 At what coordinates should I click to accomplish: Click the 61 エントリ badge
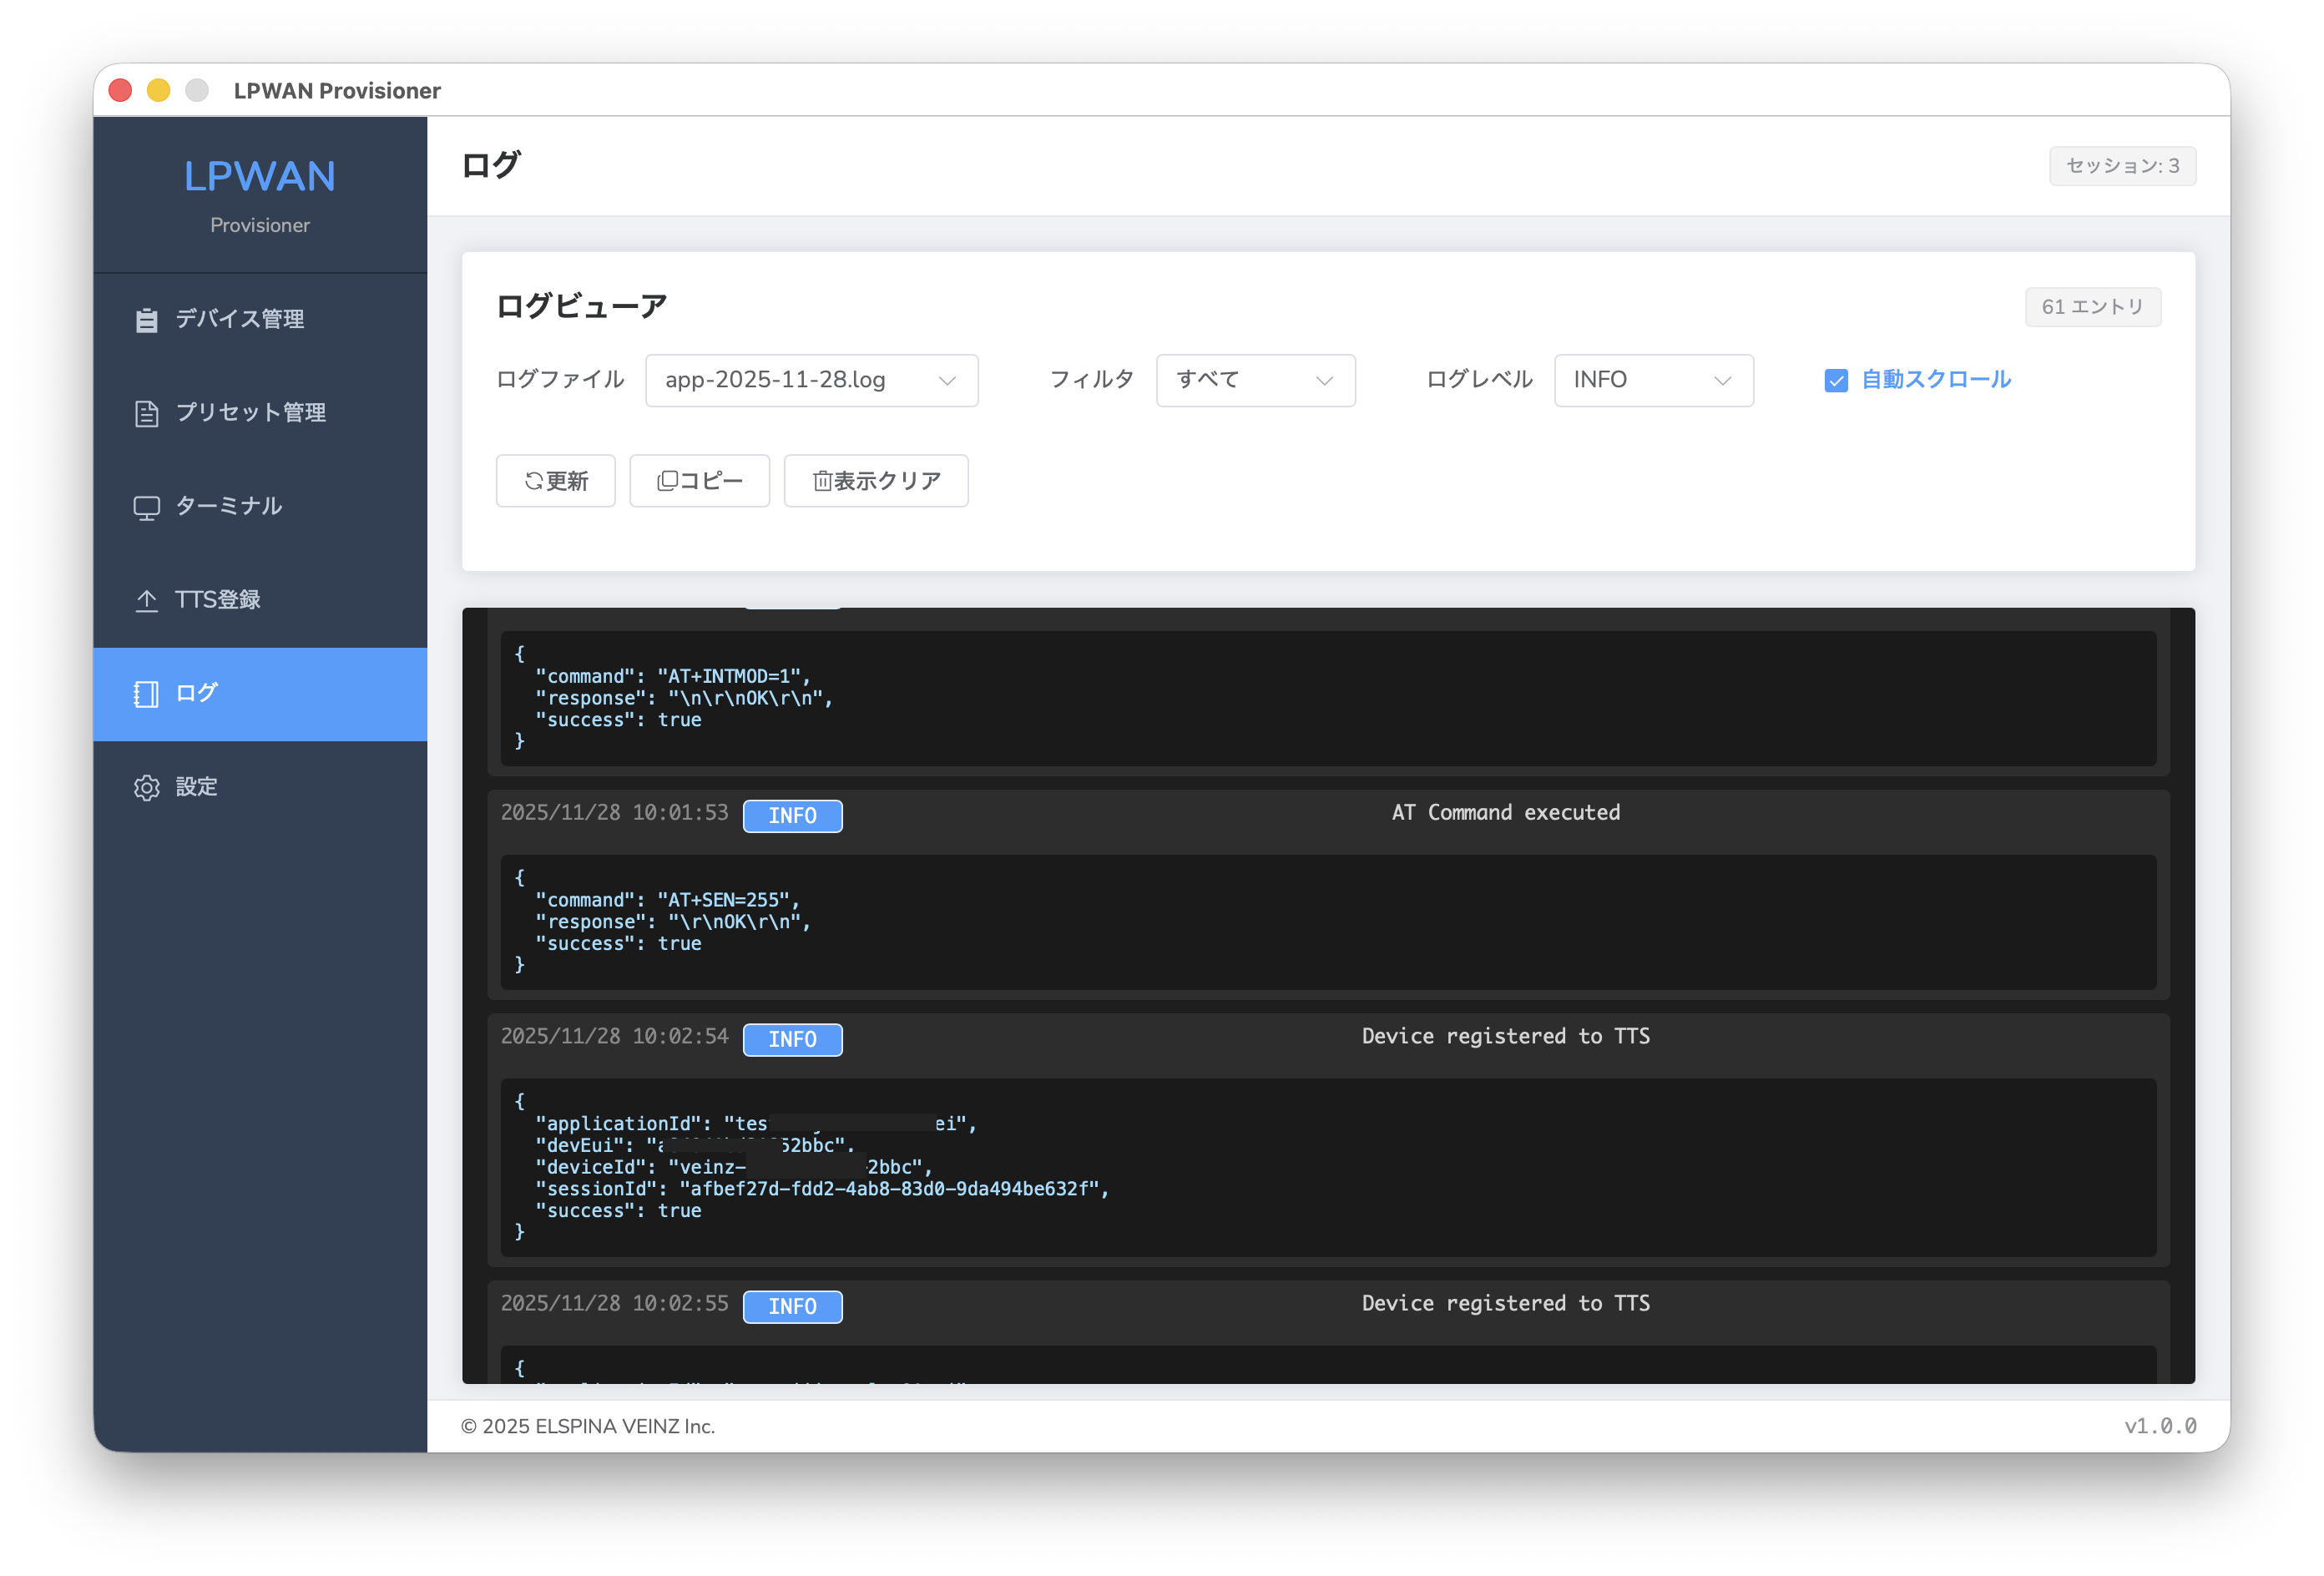click(2092, 307)
